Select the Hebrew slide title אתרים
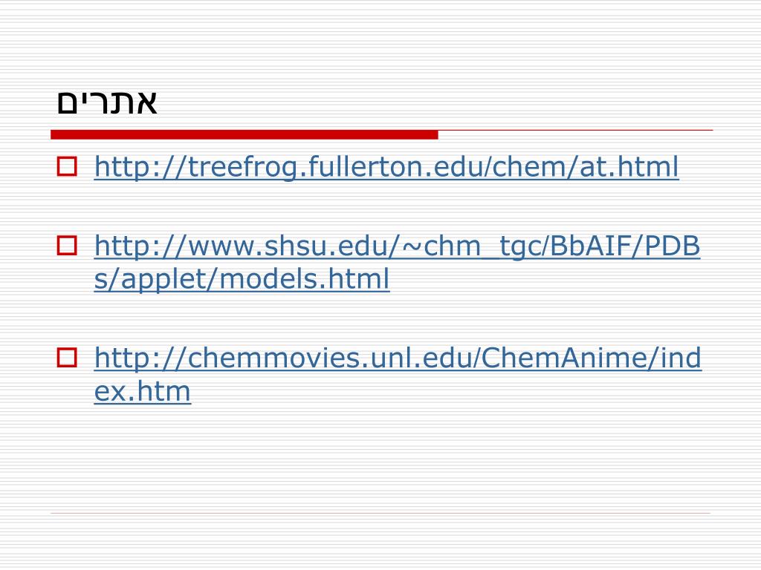This screenshot has width=761, height=570. click(x=107, y=102)
